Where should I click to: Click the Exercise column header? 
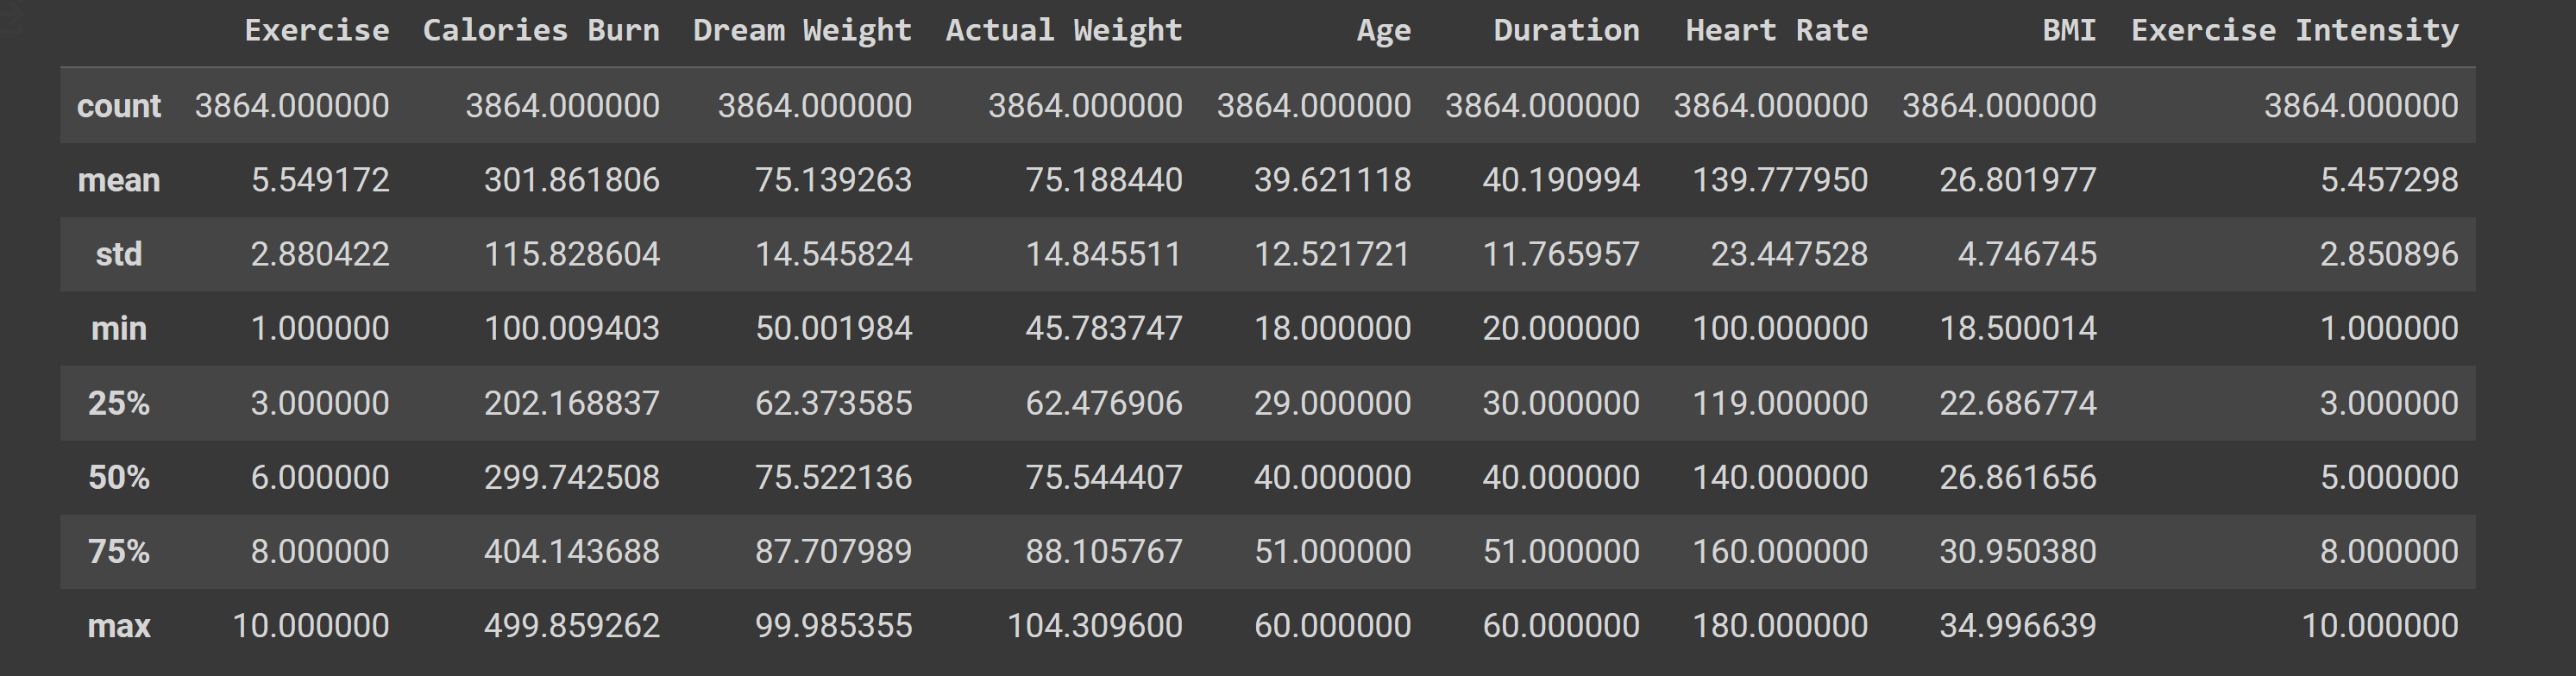tap(317, 30)
